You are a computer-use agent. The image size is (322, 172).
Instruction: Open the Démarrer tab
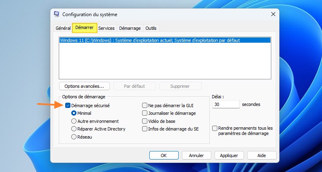click(85, 27)
